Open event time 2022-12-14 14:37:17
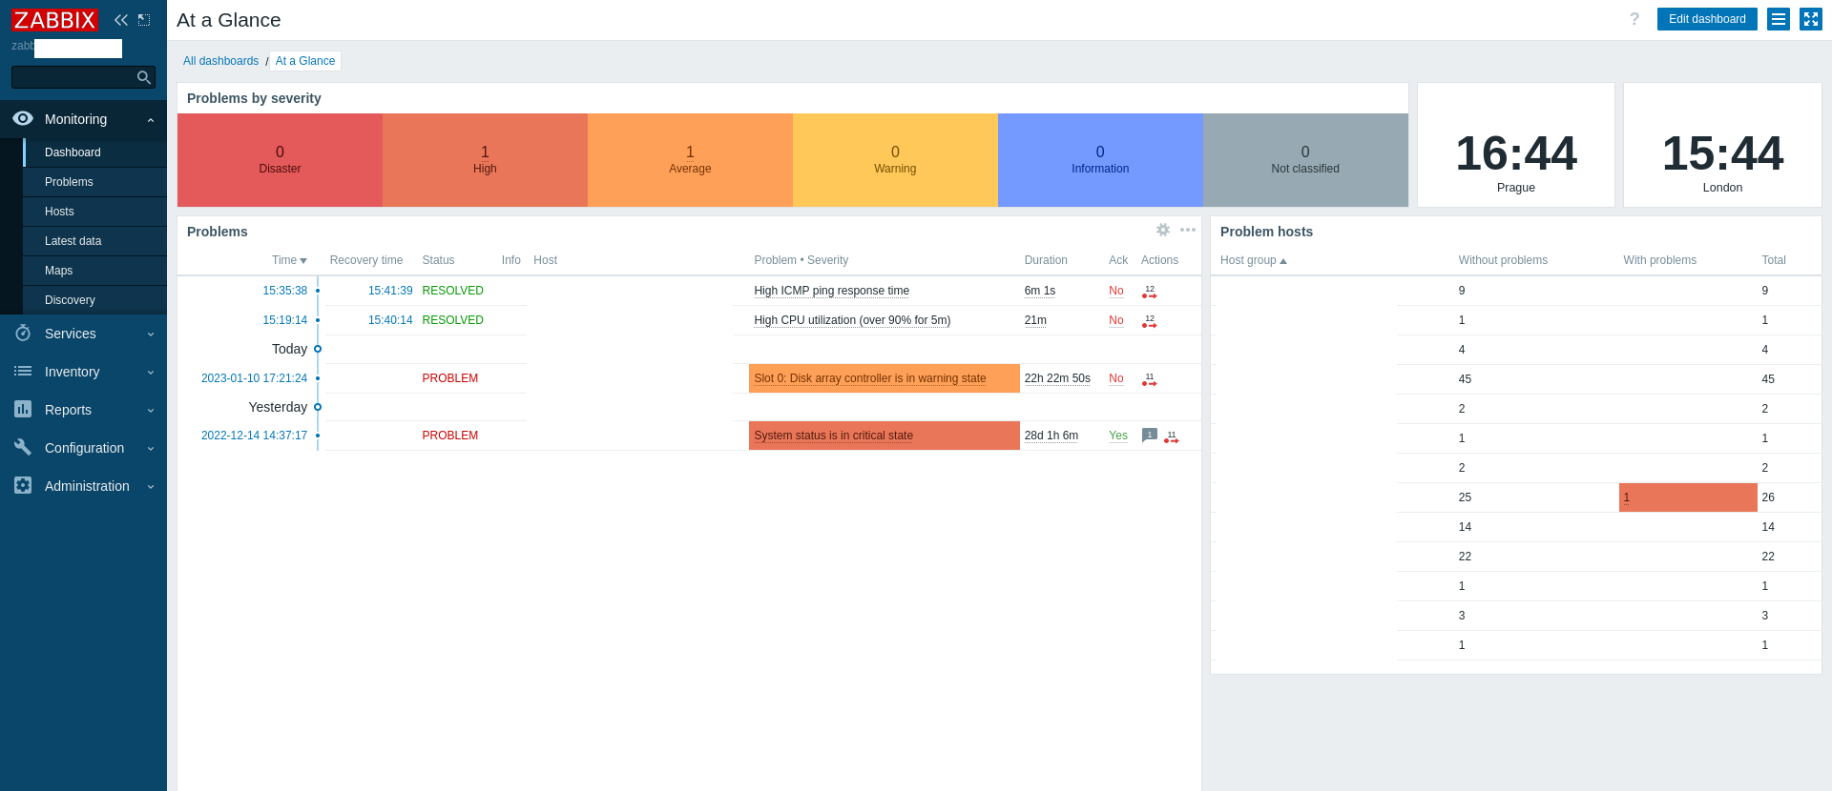1832x791 pixels. click(x=254, y=436)
